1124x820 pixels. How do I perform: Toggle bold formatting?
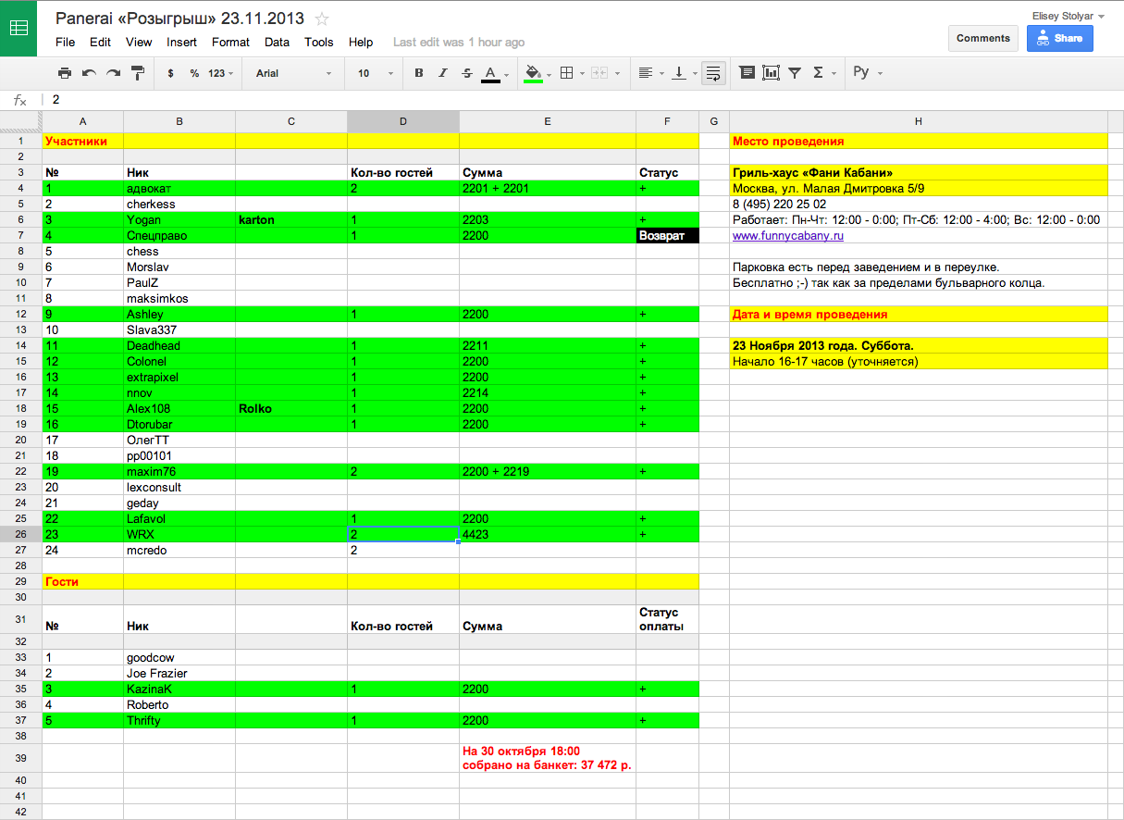(419, 73)
